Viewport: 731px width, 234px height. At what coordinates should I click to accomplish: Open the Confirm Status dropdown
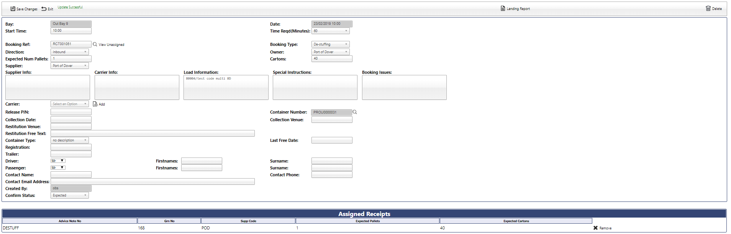click(70, 195)
